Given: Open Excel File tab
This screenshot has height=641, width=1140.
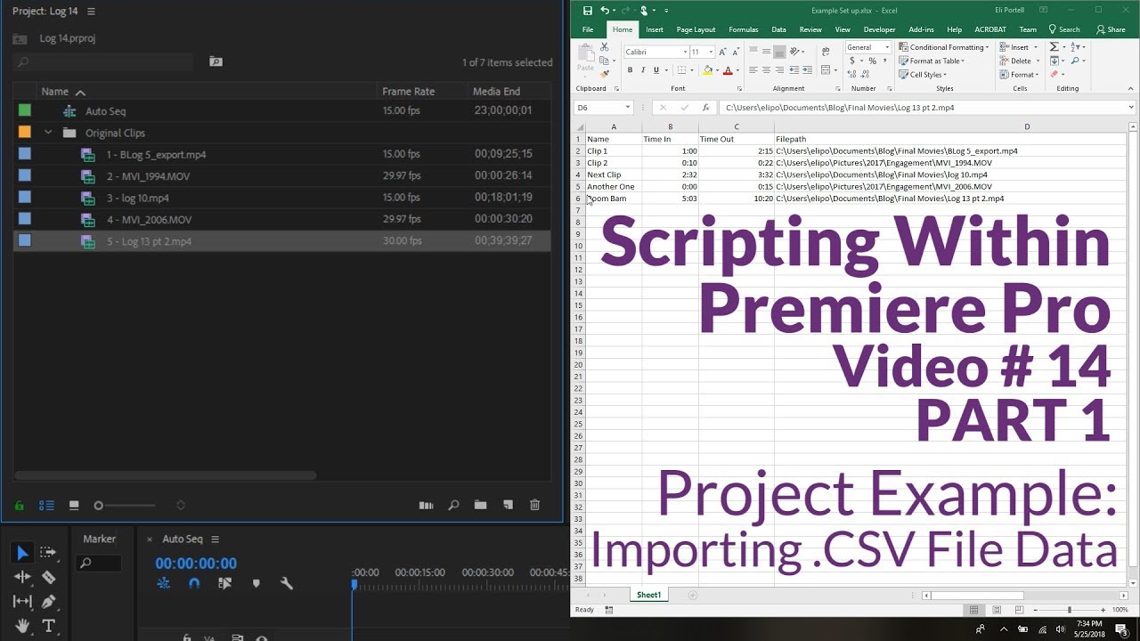Looking at the screenshot, I should click(x=588, y=29).
